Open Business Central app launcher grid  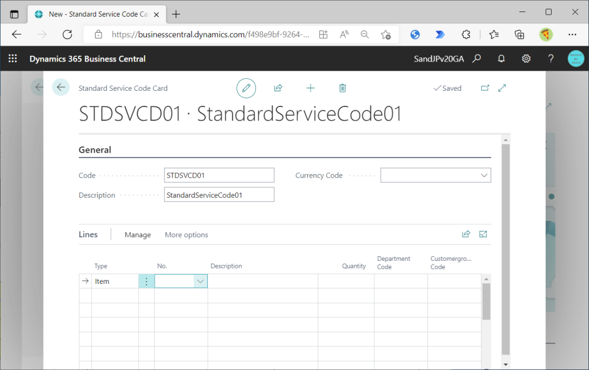[x=13, y=59]
